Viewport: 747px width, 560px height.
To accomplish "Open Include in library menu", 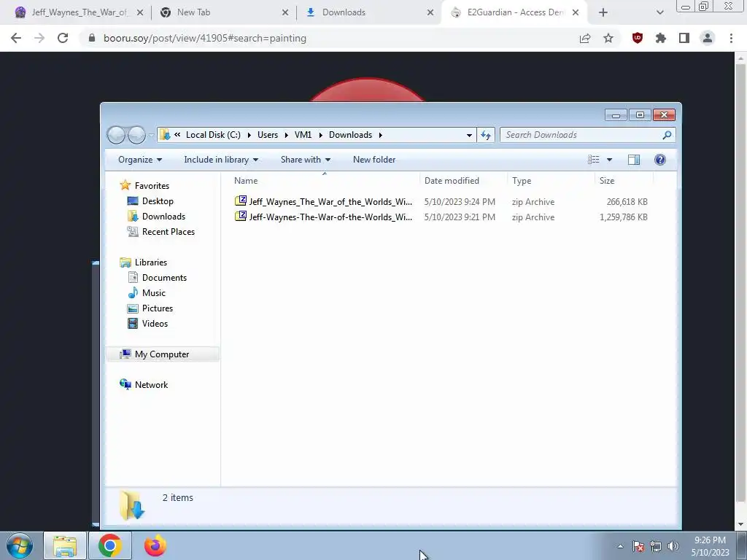I will 221,160.
